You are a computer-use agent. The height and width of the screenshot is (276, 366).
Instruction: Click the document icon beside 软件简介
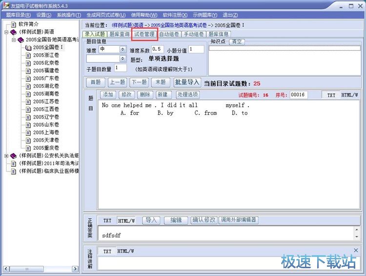click(x=14, y=24)
